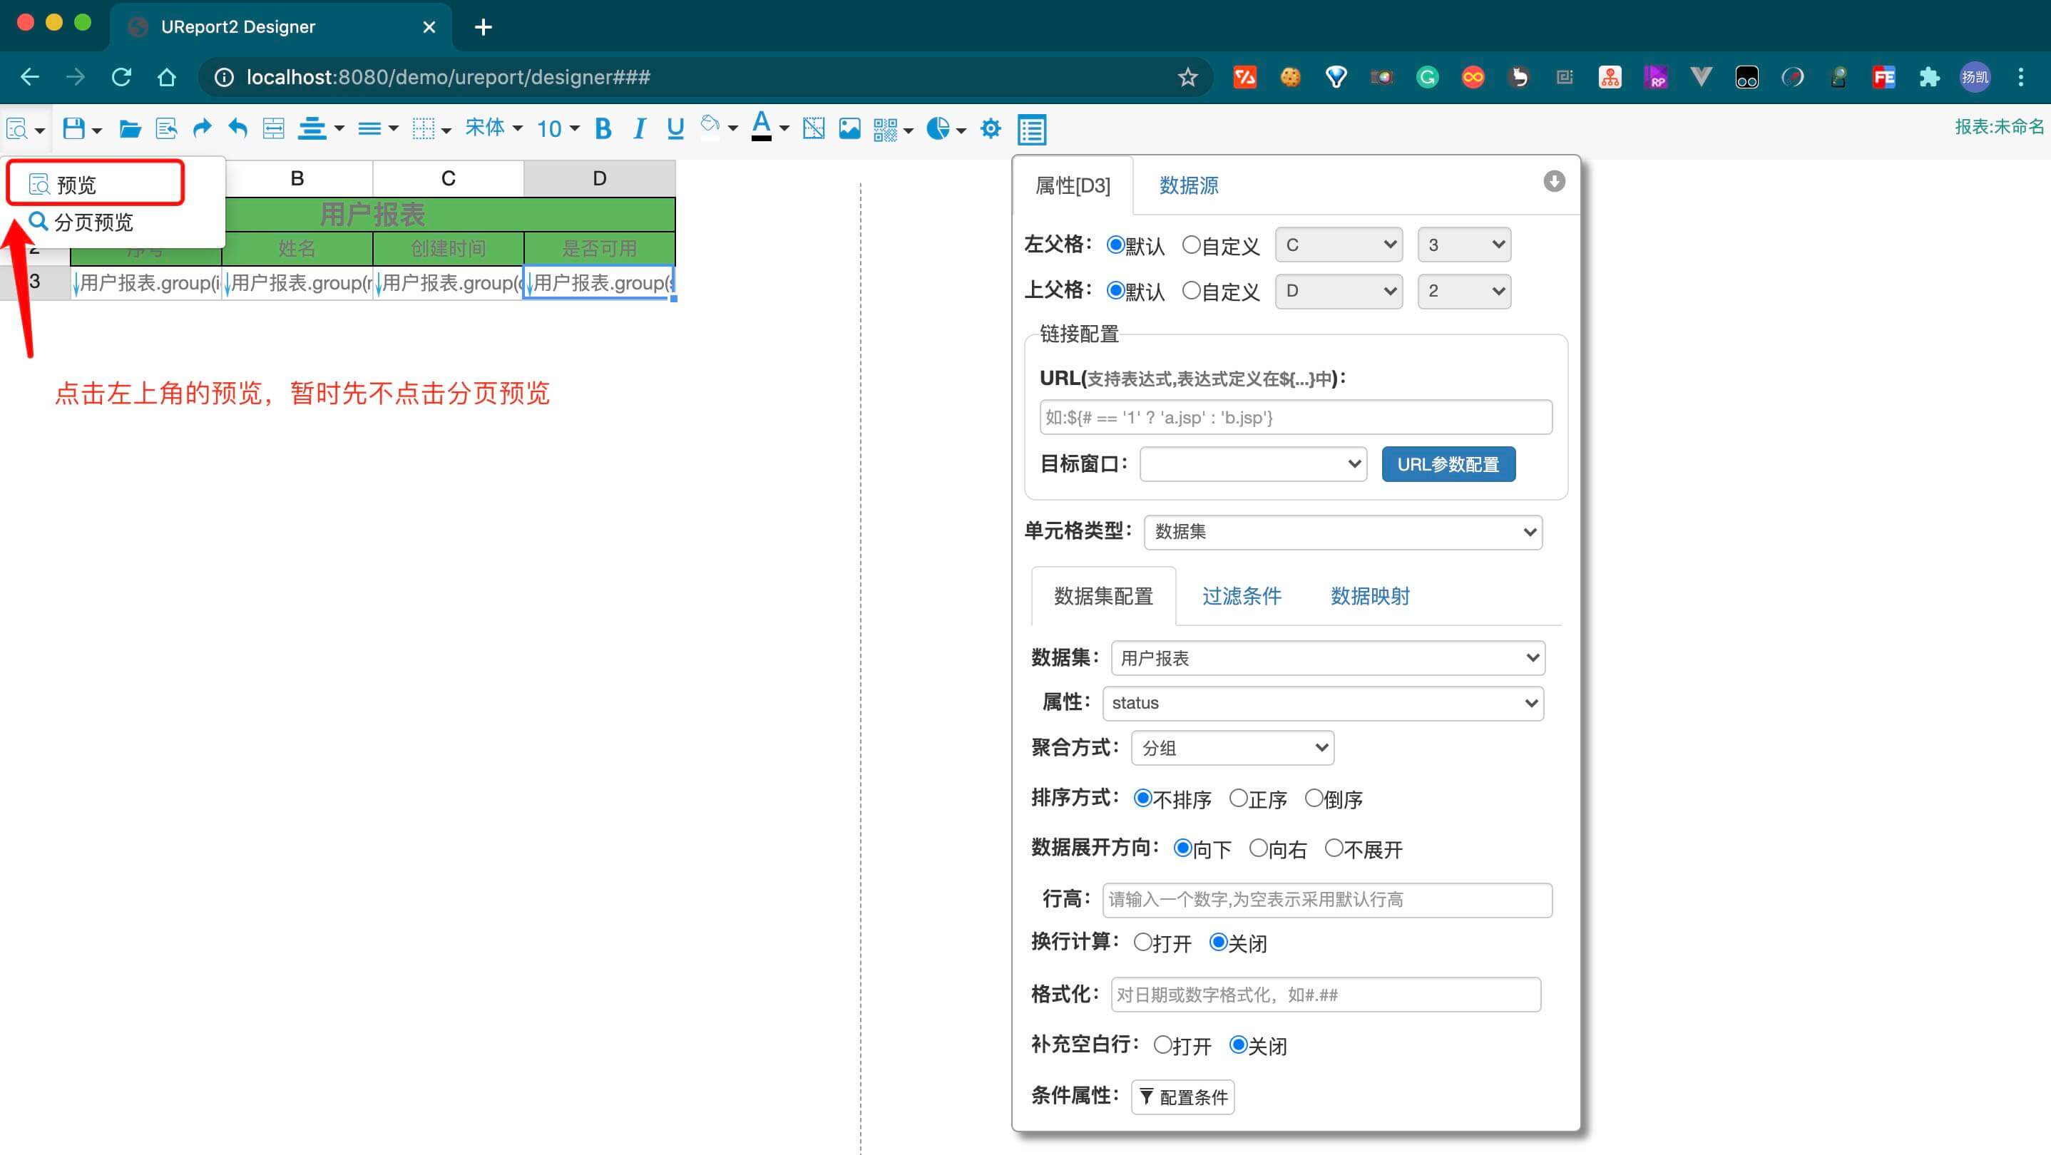Click the 格式化 input field
Screen dimensions: 2051x1155
pyautogui.click(x=1325, y=994)
